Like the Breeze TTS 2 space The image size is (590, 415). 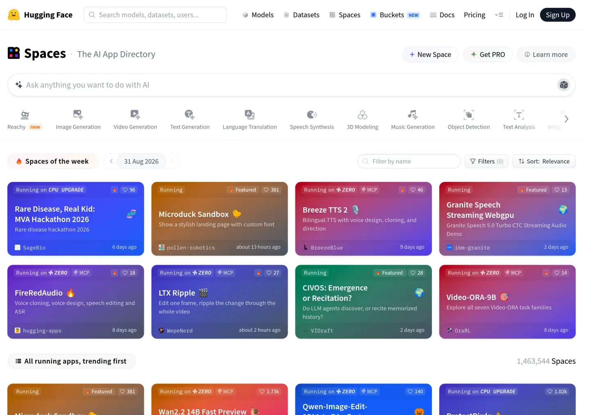(x=417, y=190)
